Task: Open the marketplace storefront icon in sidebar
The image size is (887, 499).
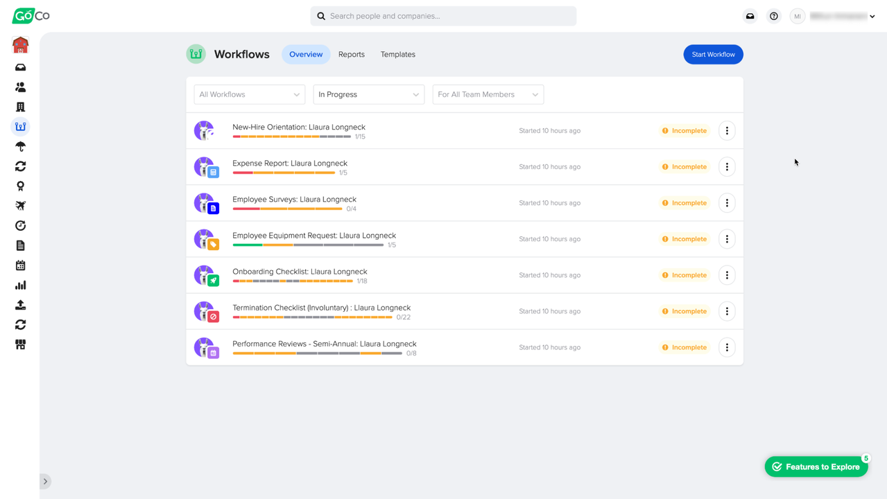Action: (20, 344)
